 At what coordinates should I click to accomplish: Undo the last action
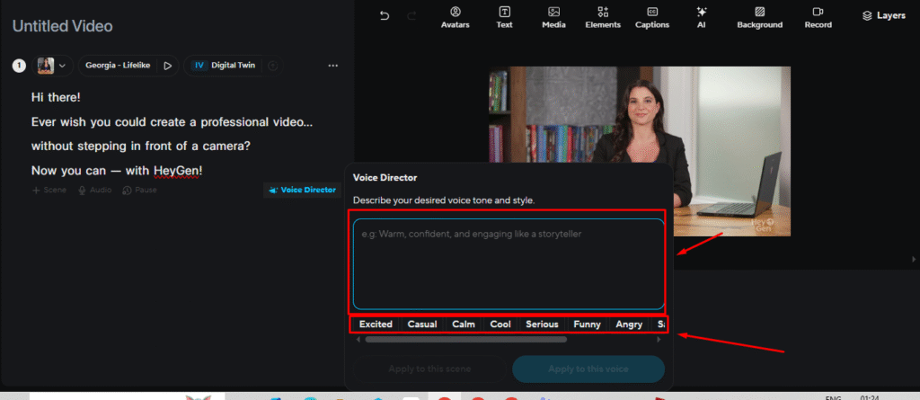385,15
